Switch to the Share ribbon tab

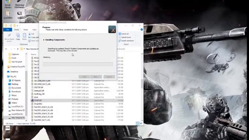click(26, 30)
